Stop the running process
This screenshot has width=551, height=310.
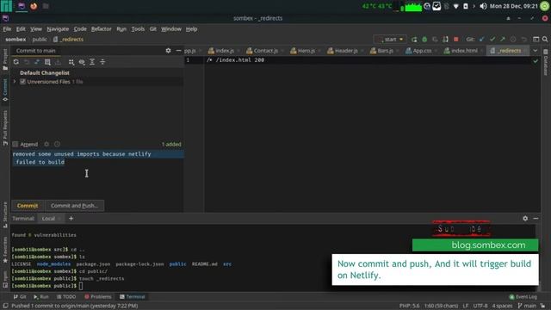456,40
